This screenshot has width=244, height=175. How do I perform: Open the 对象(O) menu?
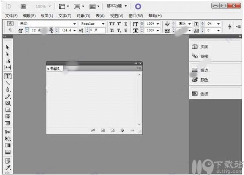click(x=83, y=15)
